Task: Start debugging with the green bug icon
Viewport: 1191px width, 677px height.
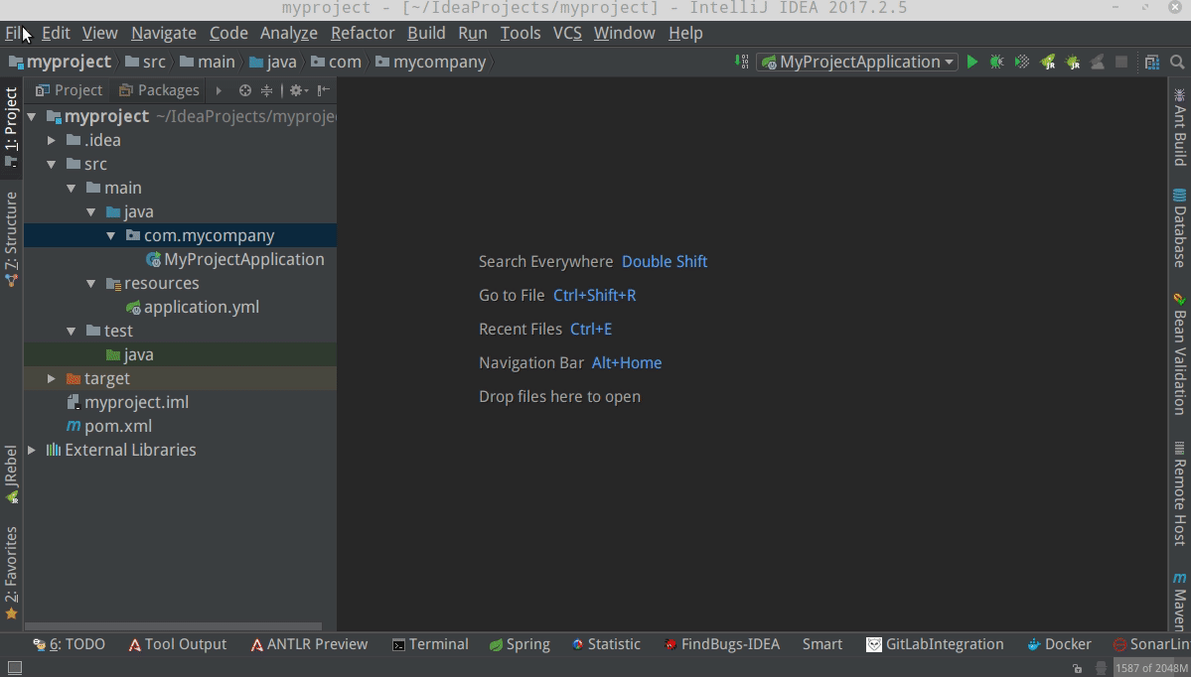Action: pyautogui.click(x=996, y=63)
